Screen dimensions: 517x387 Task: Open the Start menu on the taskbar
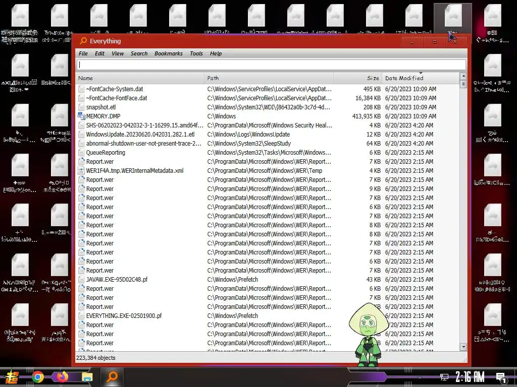tap(12, 377)
